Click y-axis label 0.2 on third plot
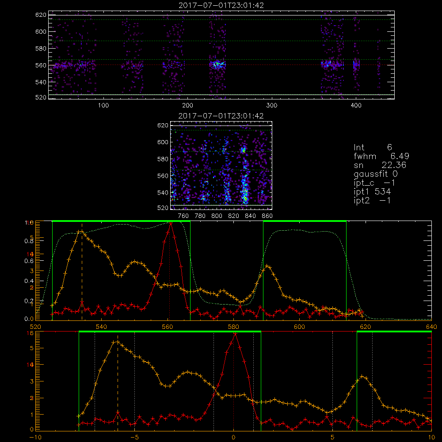This screenshot has width=442, height=442. point(29,301)
